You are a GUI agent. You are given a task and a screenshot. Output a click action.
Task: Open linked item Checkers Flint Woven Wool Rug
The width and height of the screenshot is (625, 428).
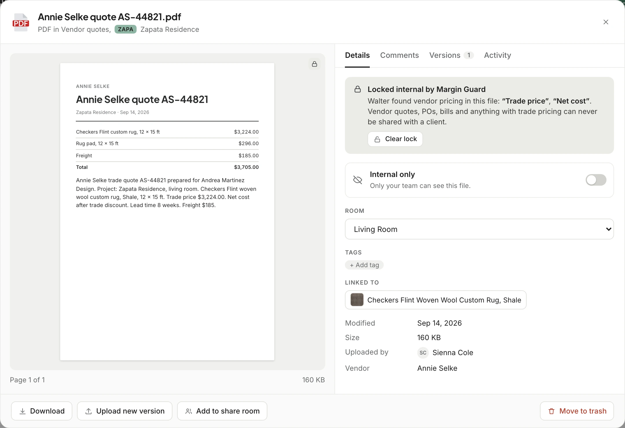(x=436, y=300)
